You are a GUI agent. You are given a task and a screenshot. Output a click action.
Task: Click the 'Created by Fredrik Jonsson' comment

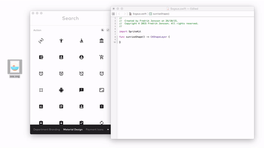(148, 21)
